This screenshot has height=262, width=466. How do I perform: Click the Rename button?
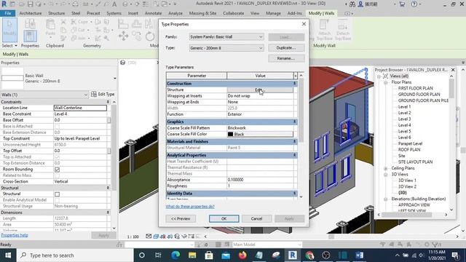pyautogui.click(x=286, y=58)
